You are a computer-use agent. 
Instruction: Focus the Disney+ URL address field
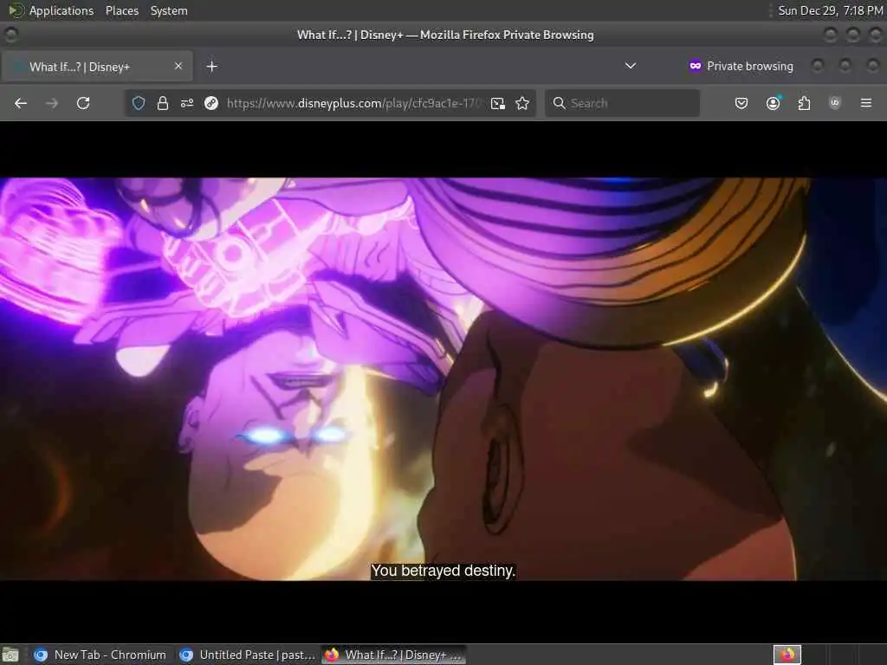point(354,103)
